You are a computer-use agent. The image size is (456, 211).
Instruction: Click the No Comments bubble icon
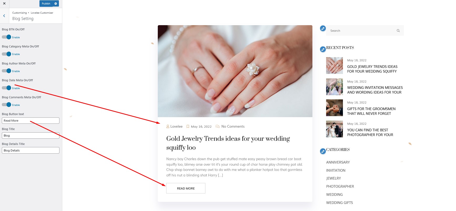point(217,126)
